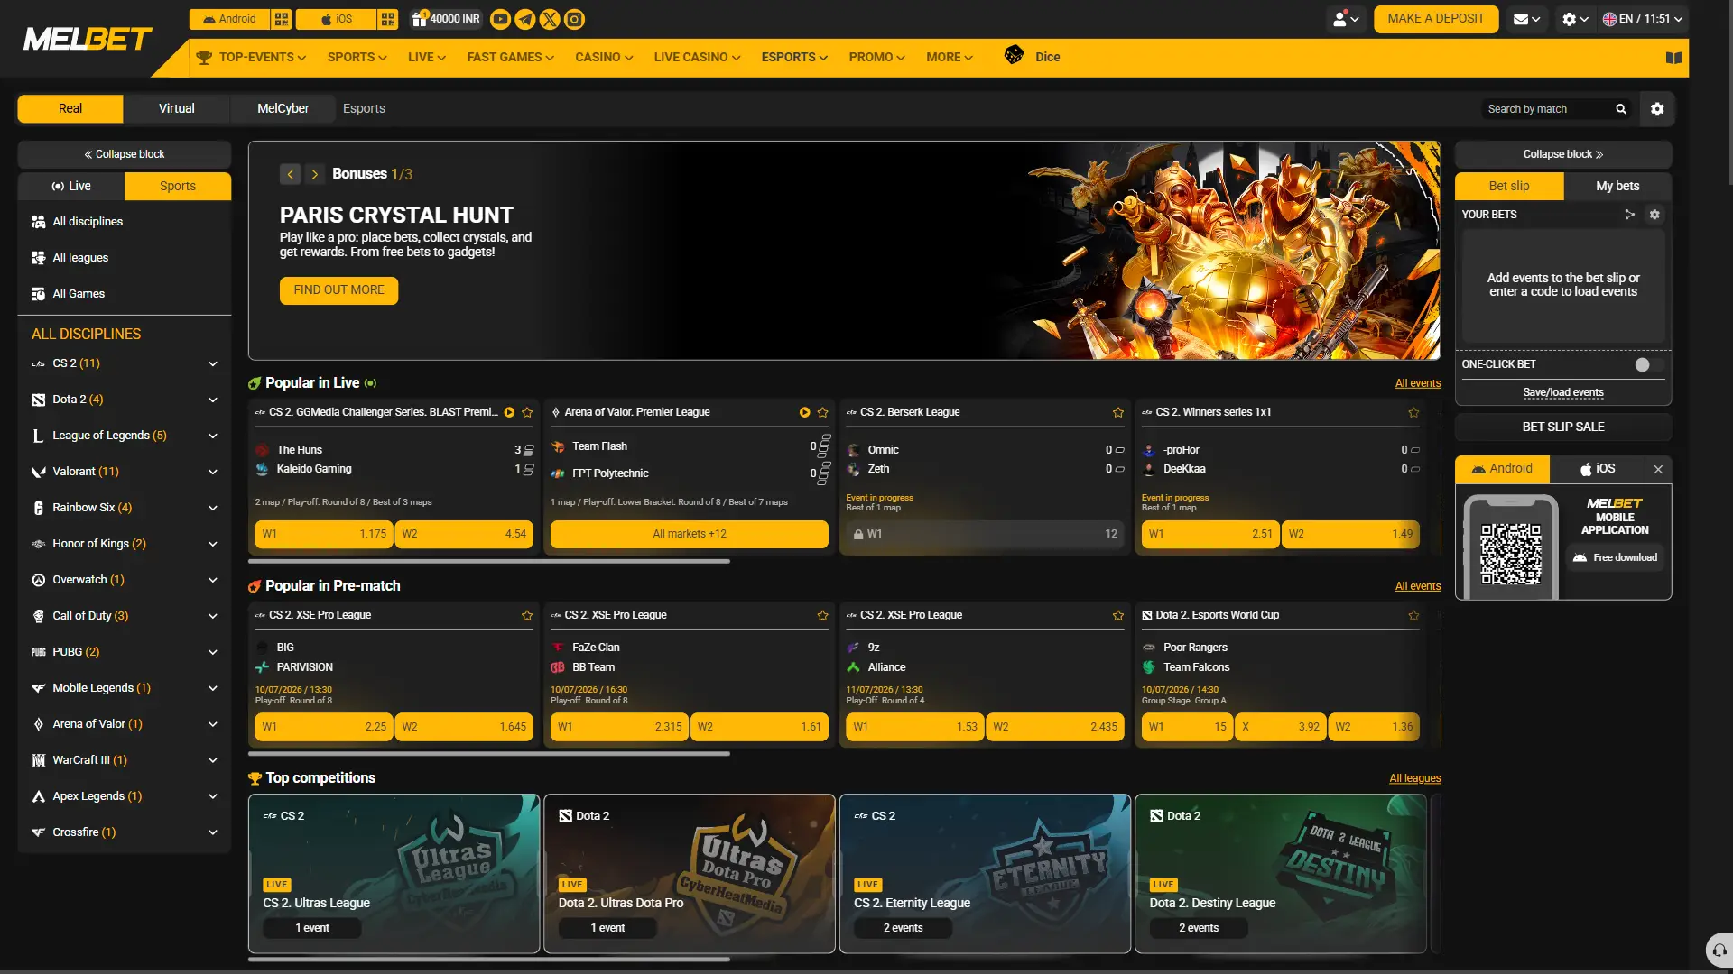
Task: Click the Dice game icon
Action: coord(1014,55)
